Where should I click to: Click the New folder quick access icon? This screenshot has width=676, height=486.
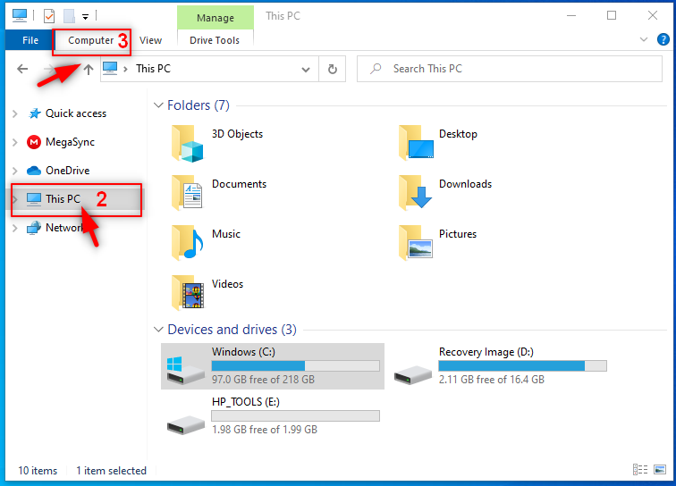pyautogui.click(x=70, y=16)
